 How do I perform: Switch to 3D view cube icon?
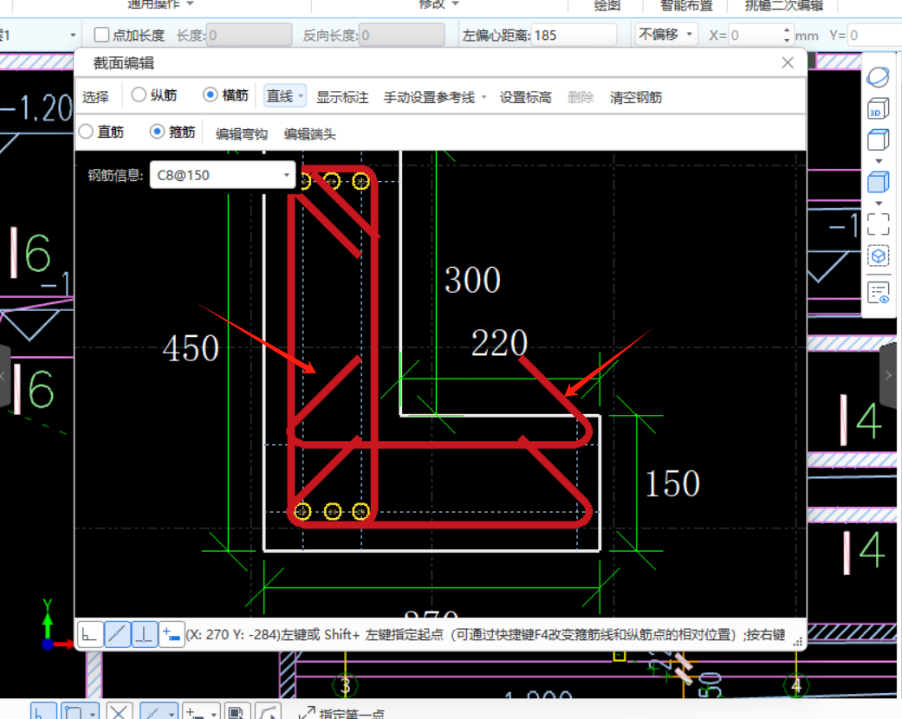[878, 108]
